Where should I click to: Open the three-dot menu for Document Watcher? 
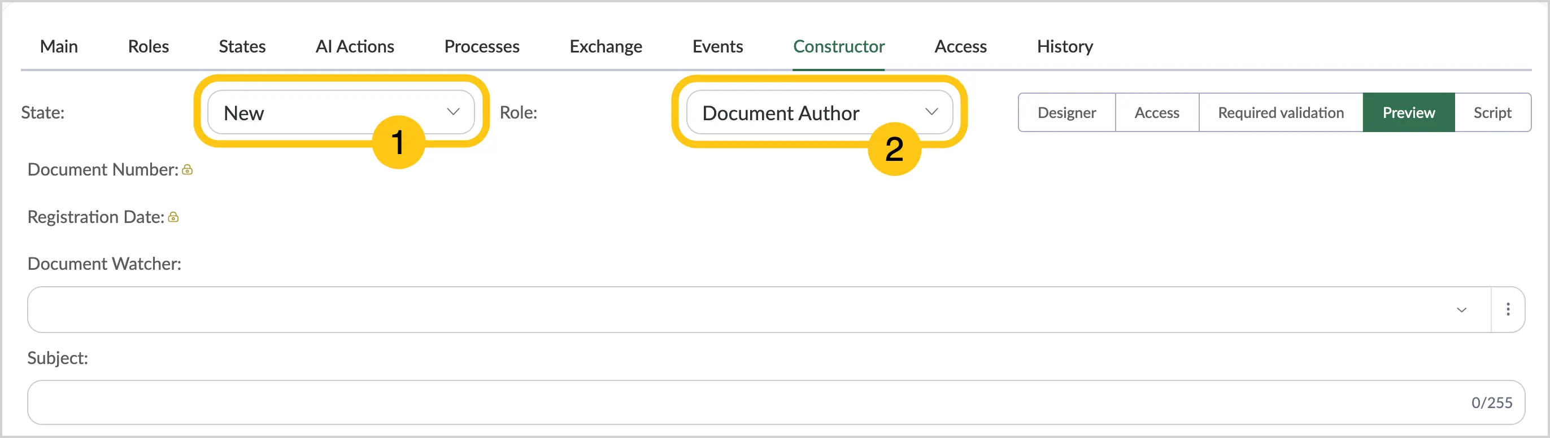pos(1508,309)
